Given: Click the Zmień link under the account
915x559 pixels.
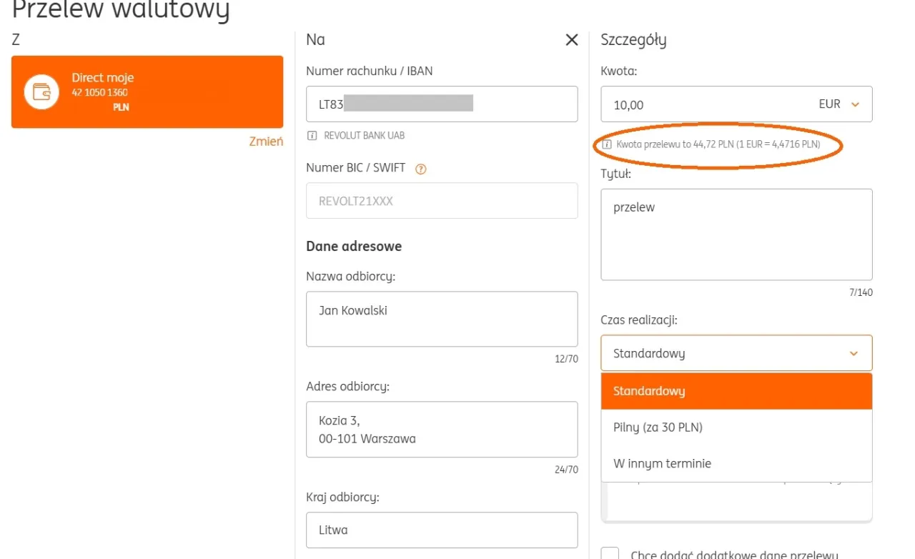Looking at the screenshot, I should (266, 142).
